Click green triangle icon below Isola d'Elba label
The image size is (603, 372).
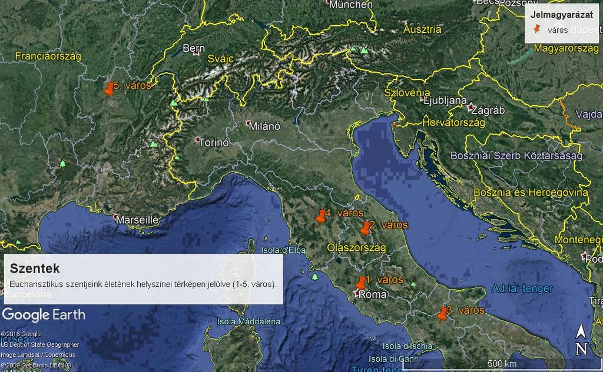[x=315, y=276]
